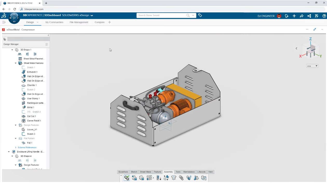Open the 3DEXPERIENCE compass
Viewport: 327px width, 183px height.
pyautogui.click(x=14, y=18)
